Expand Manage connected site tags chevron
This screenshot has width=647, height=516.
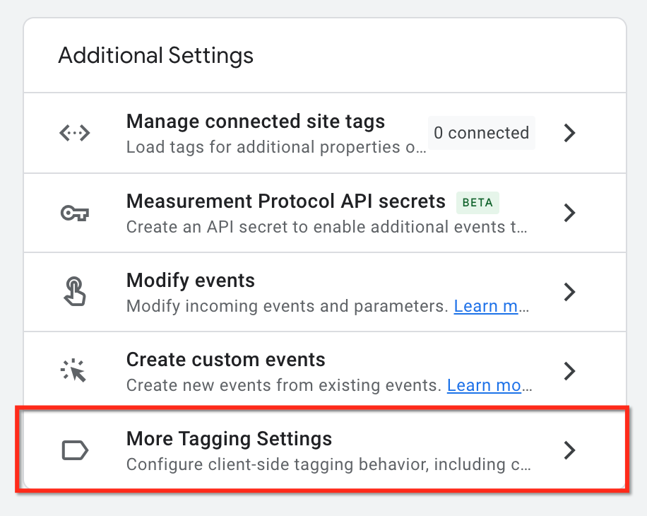click(569, 133)
